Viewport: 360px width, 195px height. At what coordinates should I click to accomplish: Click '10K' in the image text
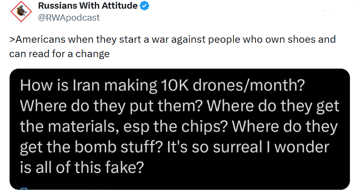point(175,85)
